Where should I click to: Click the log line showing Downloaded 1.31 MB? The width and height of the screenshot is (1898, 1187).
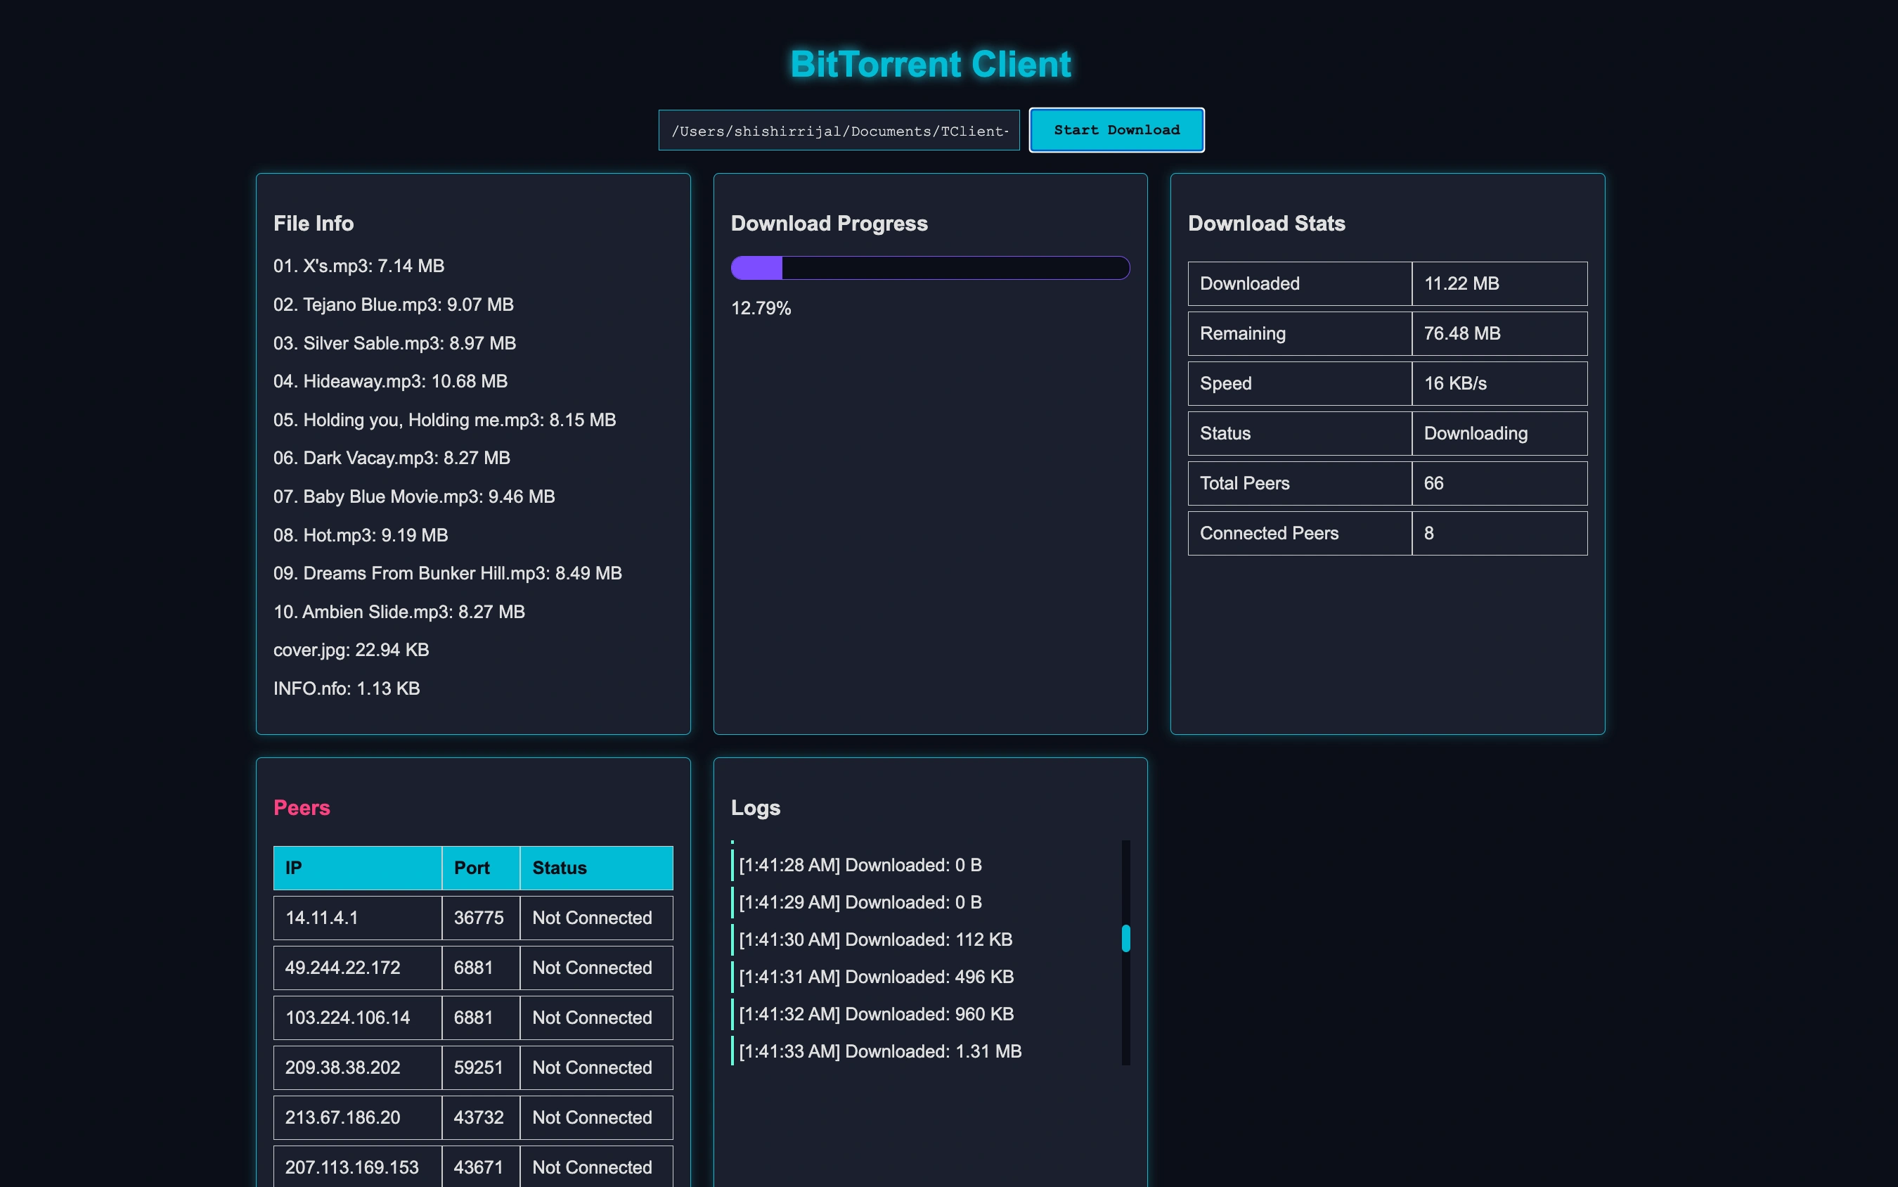(x=879, y=1051)
